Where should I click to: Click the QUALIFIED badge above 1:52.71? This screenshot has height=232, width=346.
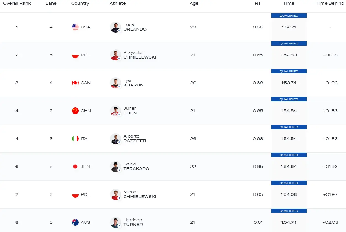tap(289, 15)
